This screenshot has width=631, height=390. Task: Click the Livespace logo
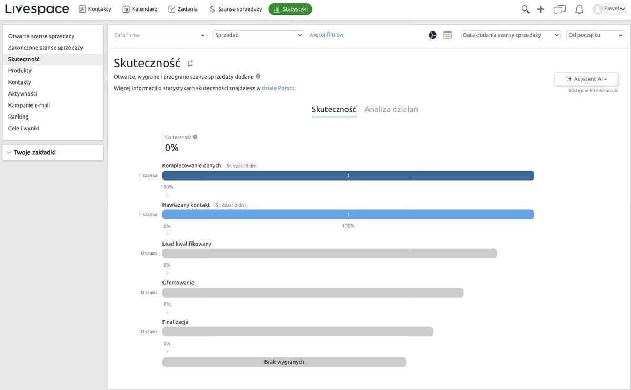37,9
